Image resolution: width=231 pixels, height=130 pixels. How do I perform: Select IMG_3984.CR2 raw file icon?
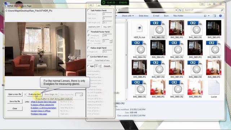point(139,48)
